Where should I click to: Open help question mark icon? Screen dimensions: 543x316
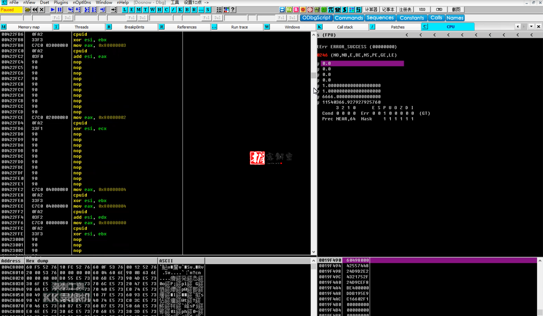pyautogui.click(x=233, y=9)
